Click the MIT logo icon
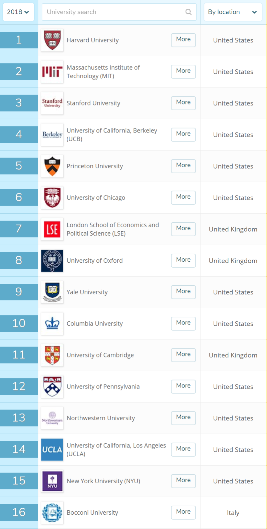267x529 pixels. [x=52, y=72]
